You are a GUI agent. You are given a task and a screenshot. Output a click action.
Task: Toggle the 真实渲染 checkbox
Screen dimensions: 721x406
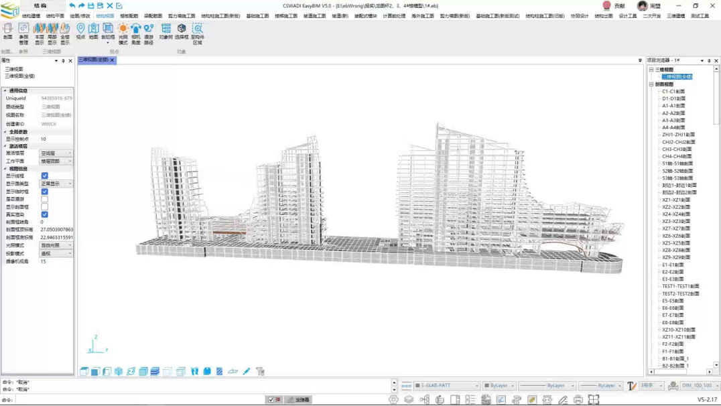pyautogui.click(x=44, y=215)
